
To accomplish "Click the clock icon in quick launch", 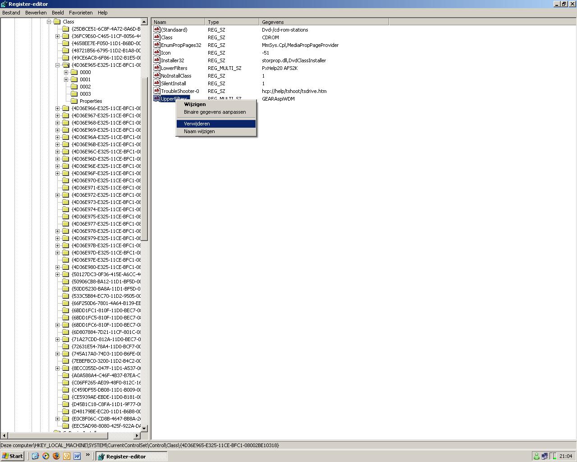I will (x=66, y=456).
